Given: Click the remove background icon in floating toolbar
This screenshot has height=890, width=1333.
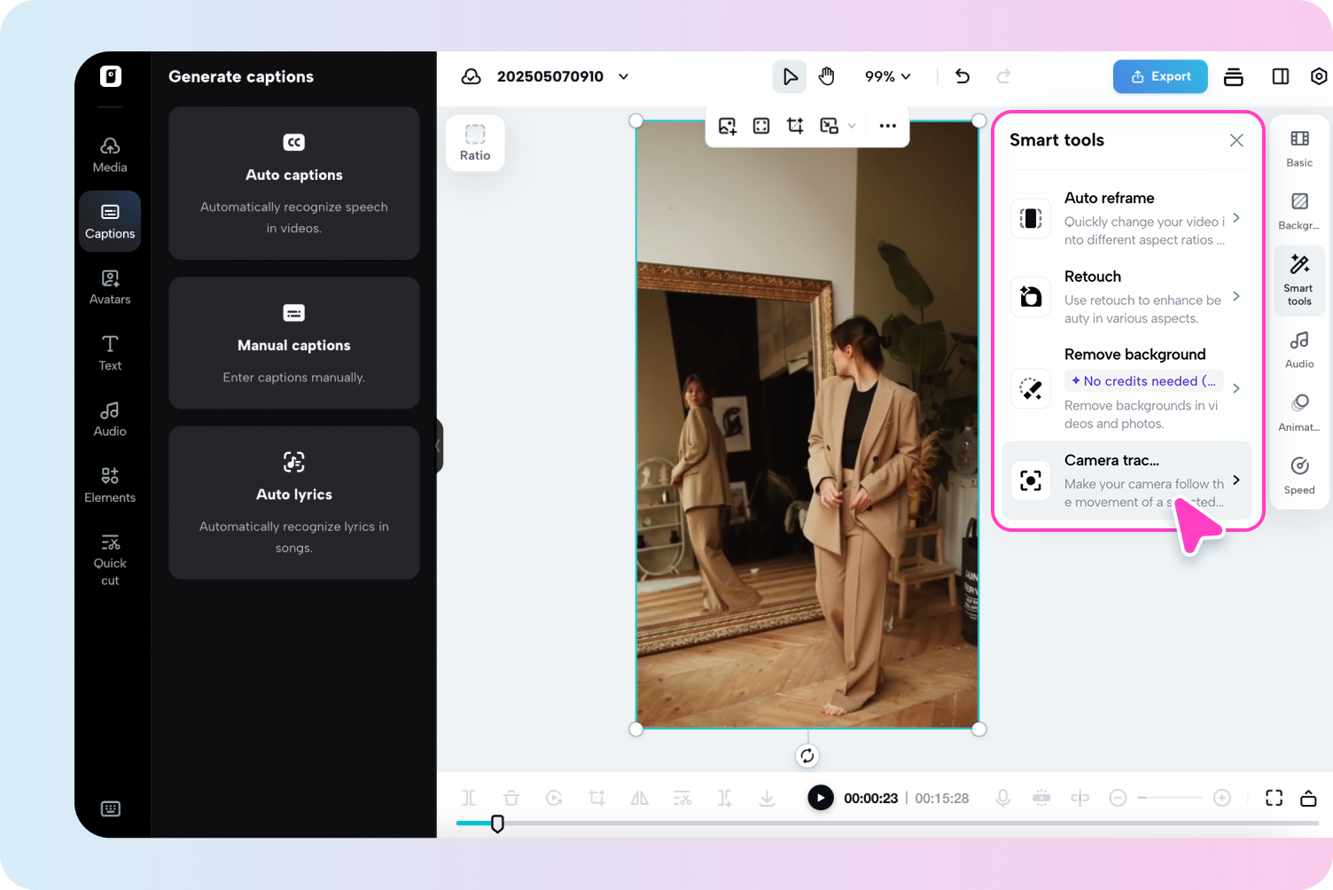Looking at the screenshot, I should click(x=829, y=126).
